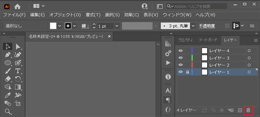Click the white fill color swatch
The image size is (260, 117).
[53, 26]
